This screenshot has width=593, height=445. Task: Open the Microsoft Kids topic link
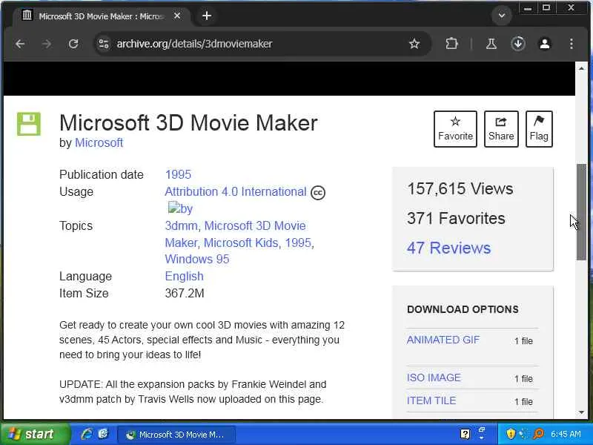click(x=242, y=243)
